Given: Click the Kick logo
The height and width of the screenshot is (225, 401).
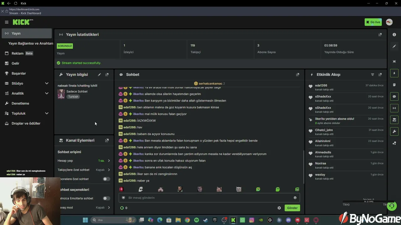Looking at the screenshot, I should pyautogui.click(x=23, y=22).
